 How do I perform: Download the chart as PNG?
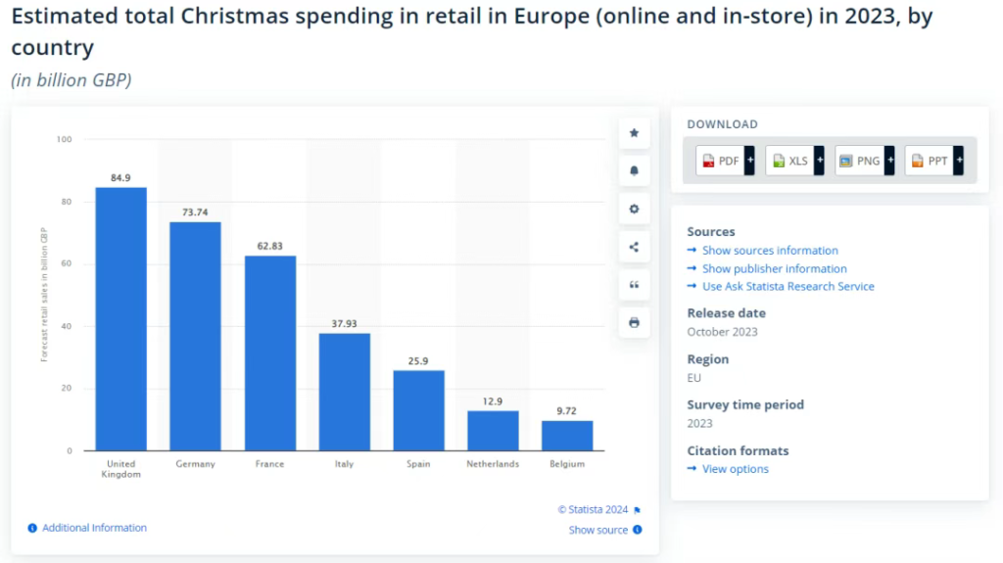pos(859,161)
